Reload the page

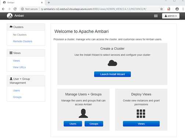click(x=15, y=9)
